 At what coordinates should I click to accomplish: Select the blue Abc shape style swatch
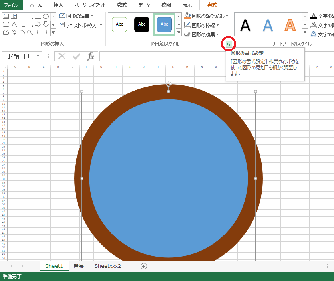pyautogui.click(x=164, y=24)
